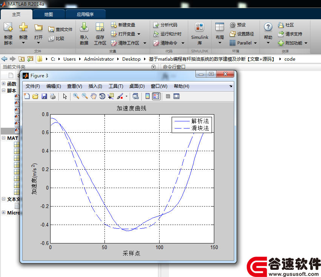321x277 pixels.
Task: Toggle the Insert Colorbar button
Action: click(x=147, y=96)
